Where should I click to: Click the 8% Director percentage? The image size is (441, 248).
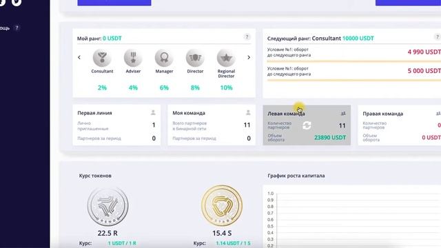[x=195, y=87]
